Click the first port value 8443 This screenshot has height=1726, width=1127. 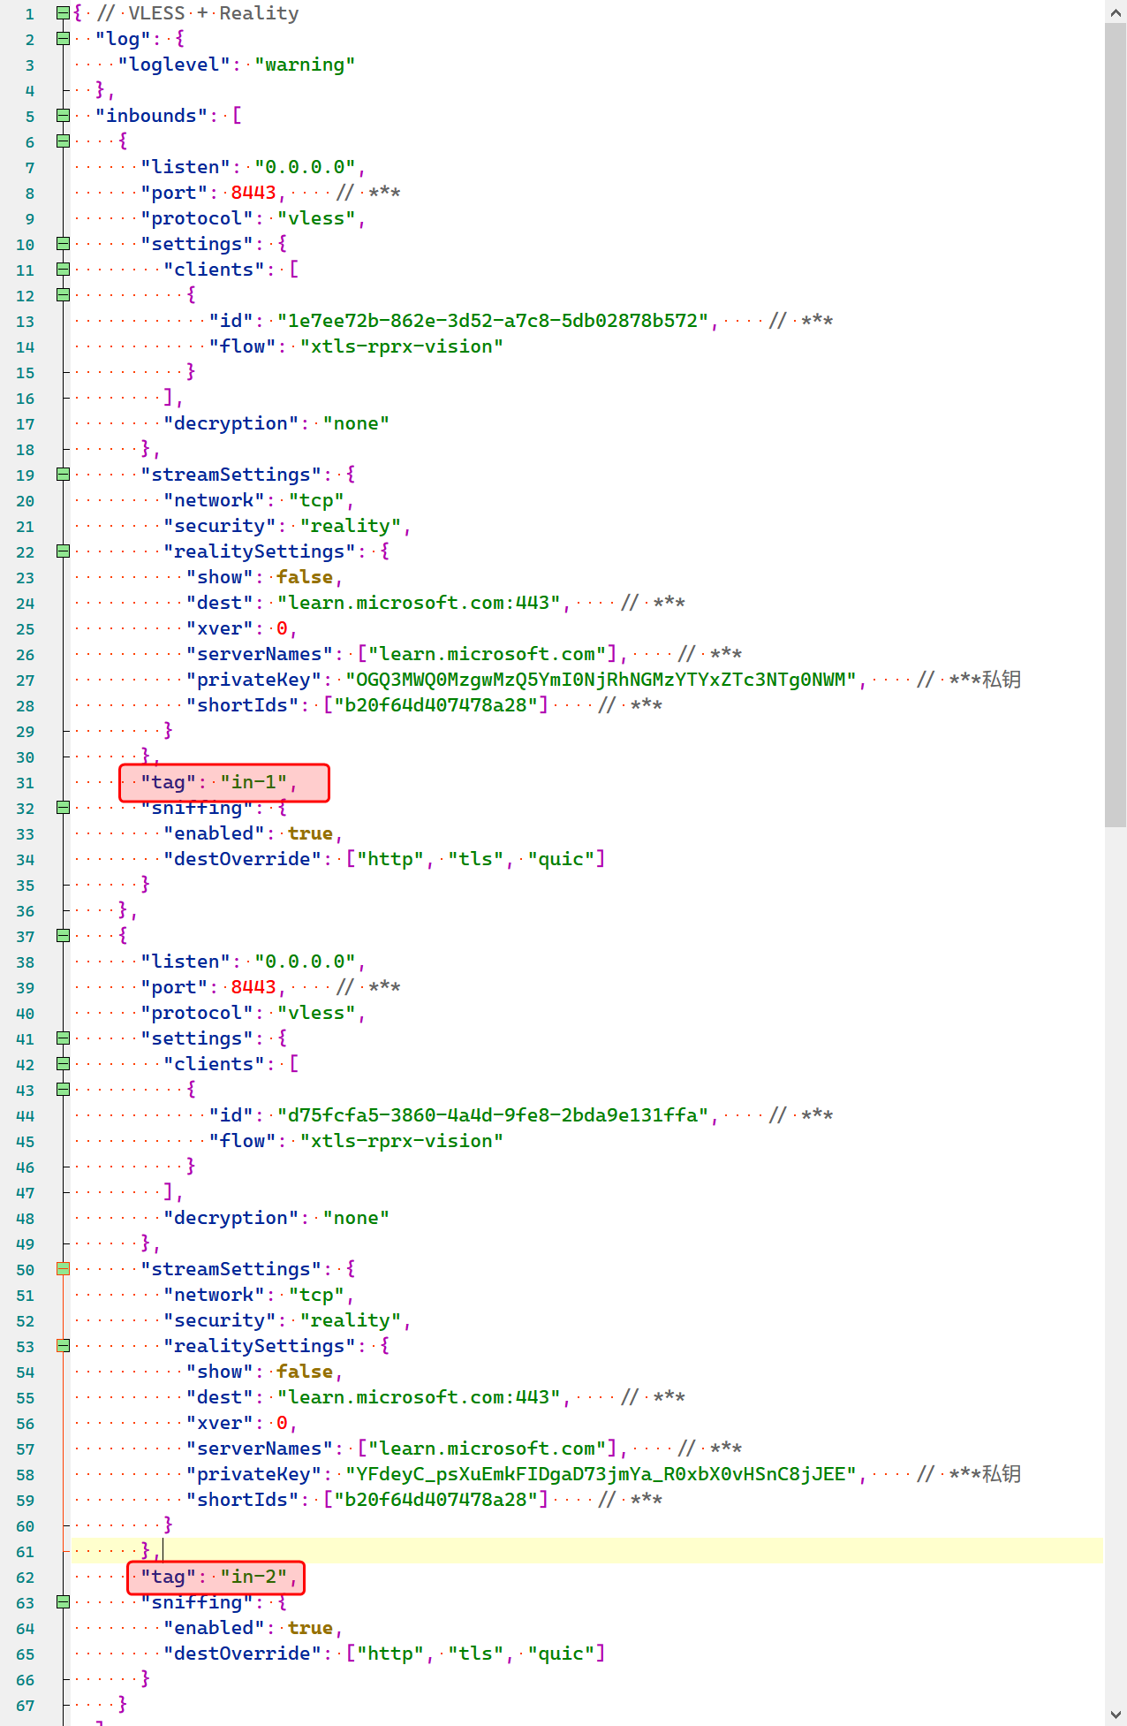[x=253, y=193]
